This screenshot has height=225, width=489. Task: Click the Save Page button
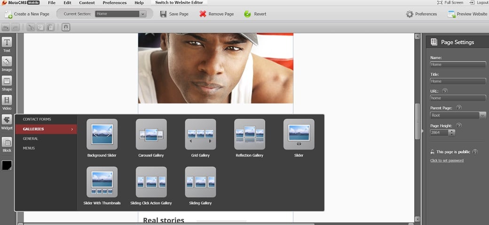click(x=174, y=14)
